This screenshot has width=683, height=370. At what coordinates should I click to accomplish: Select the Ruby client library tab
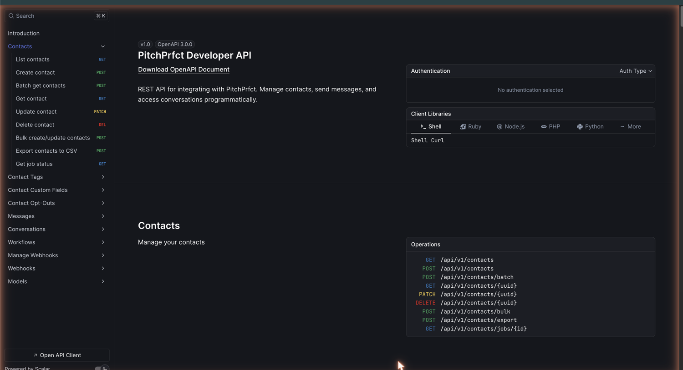coord(470,127)
